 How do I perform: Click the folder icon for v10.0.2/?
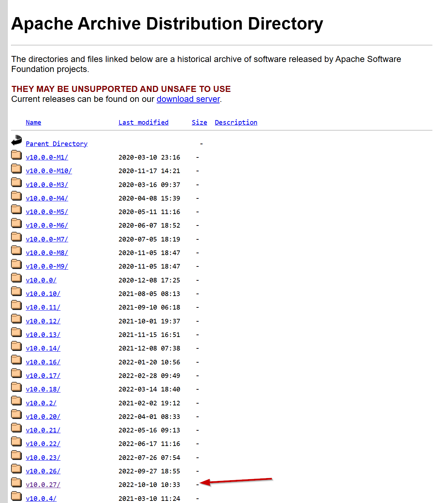[16, 401]
